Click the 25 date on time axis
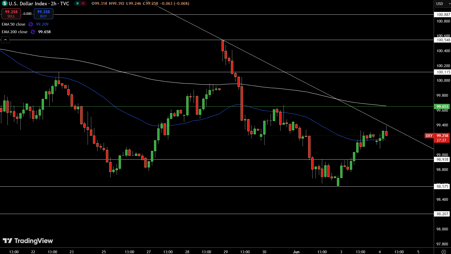This screenshot has height=254, width=451. coord(104,252)
